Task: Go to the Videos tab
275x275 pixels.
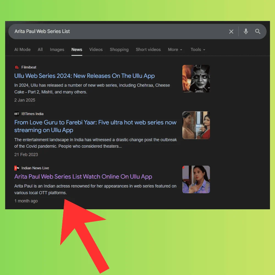Action: point(96,50)
